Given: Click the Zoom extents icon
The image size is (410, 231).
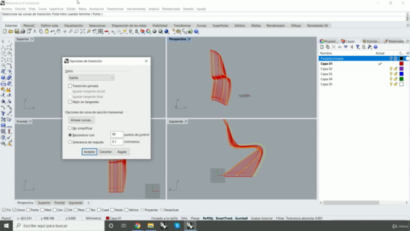Looking at the screenshot, I should 83,31.
